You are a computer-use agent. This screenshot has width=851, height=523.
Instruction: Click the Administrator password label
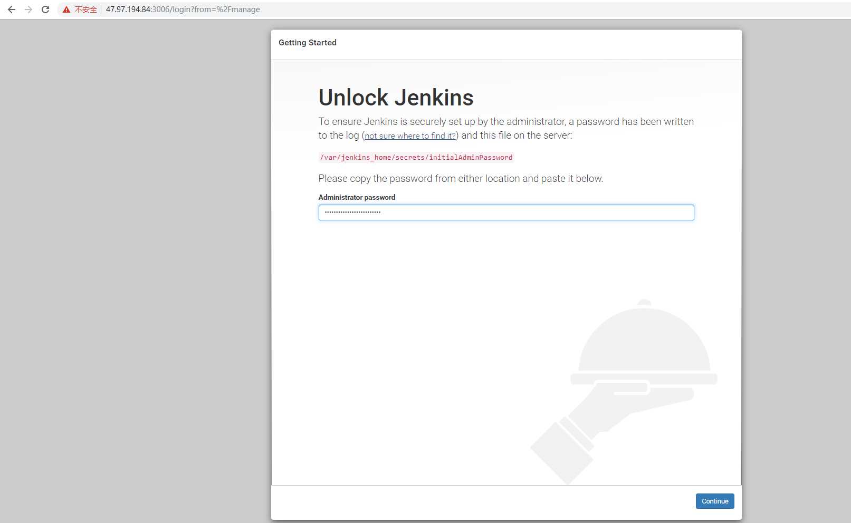(x=357, y=197)
